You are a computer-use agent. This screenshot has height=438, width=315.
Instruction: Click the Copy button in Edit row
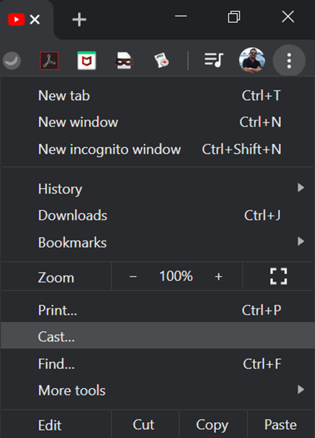point(213,425)
